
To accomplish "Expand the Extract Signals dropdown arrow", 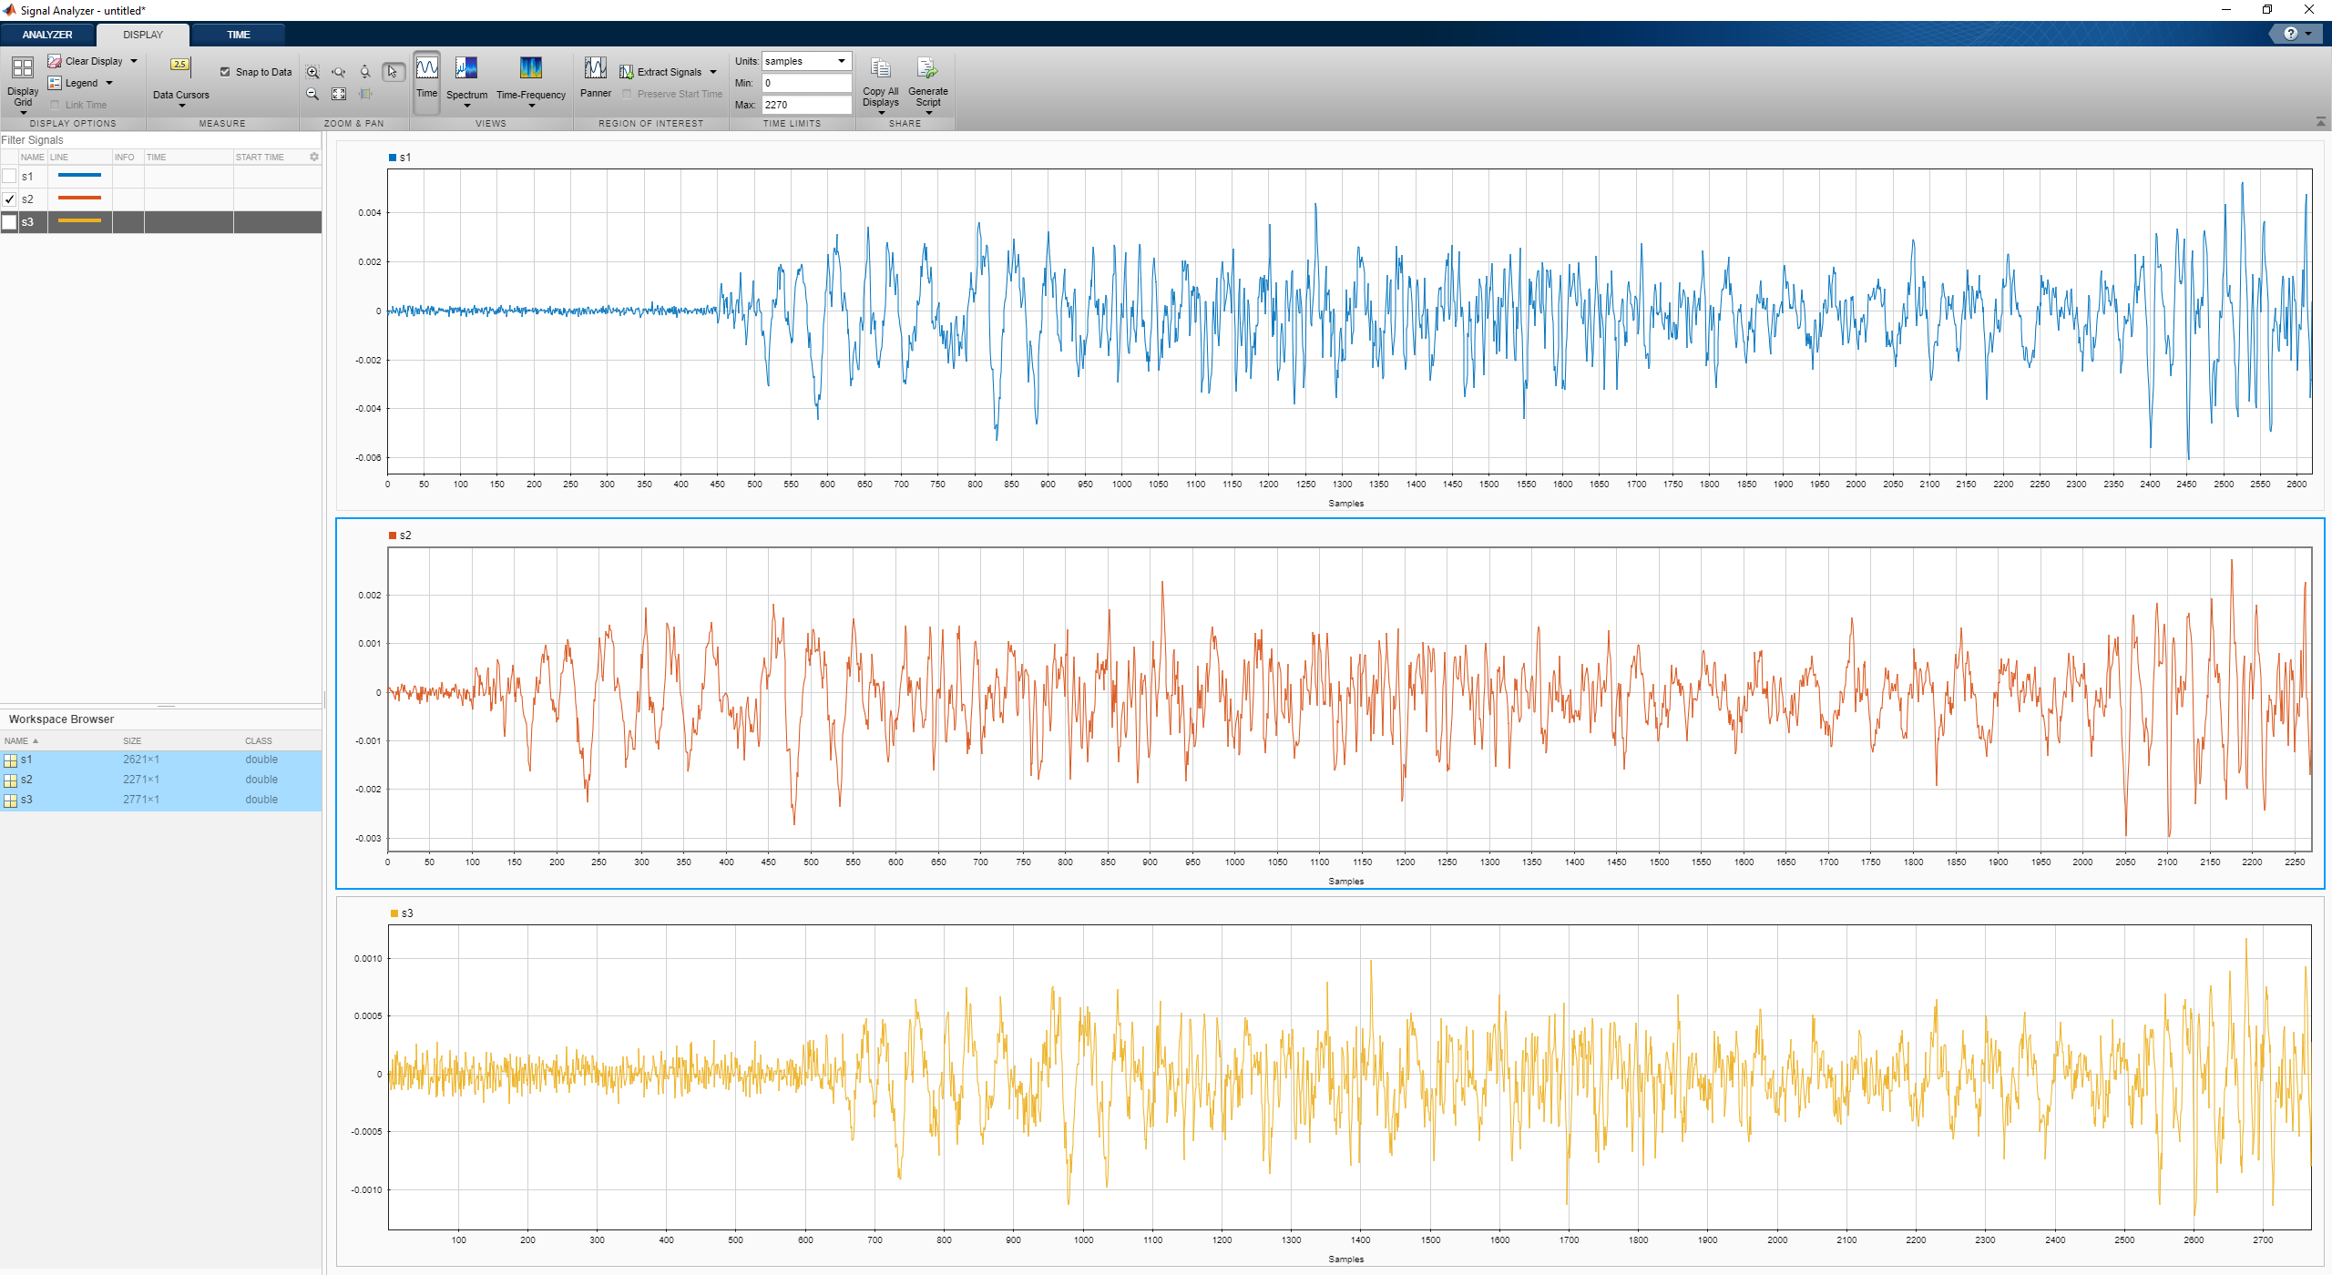I will (713, 72).
